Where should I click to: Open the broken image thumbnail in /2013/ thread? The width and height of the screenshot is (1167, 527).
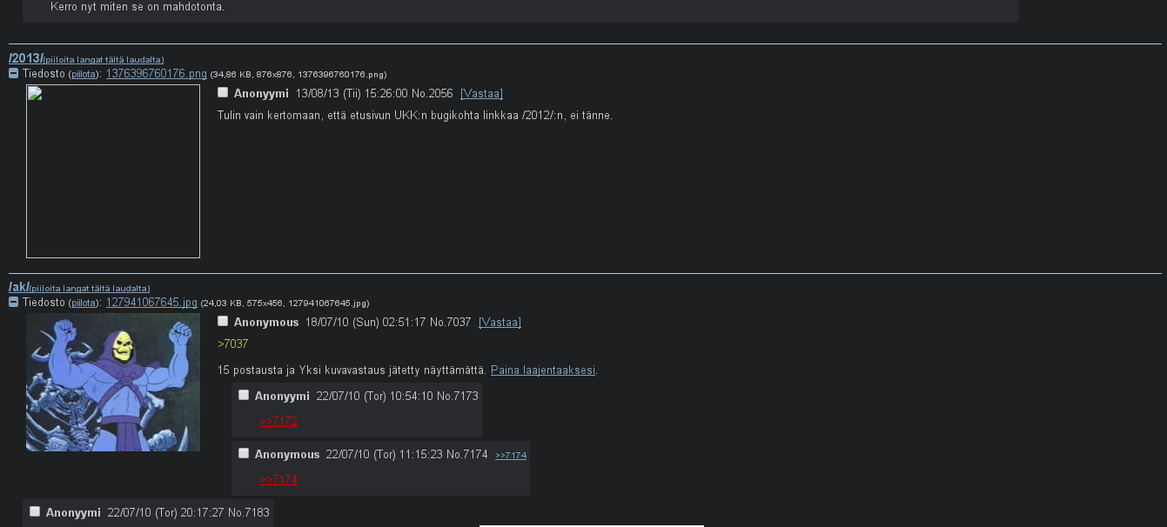(x=113, y=171)
